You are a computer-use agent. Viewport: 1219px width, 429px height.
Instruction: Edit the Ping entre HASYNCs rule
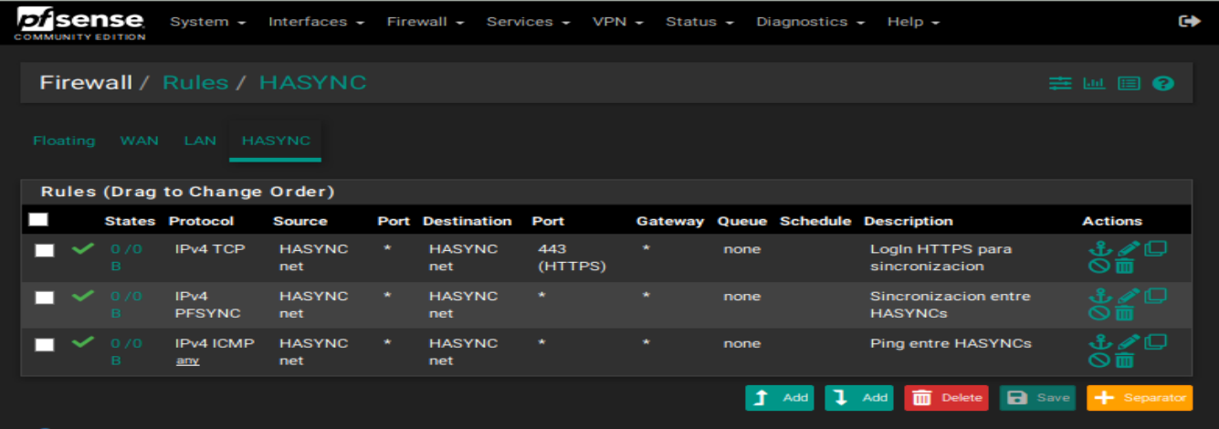click(1129, 343)
